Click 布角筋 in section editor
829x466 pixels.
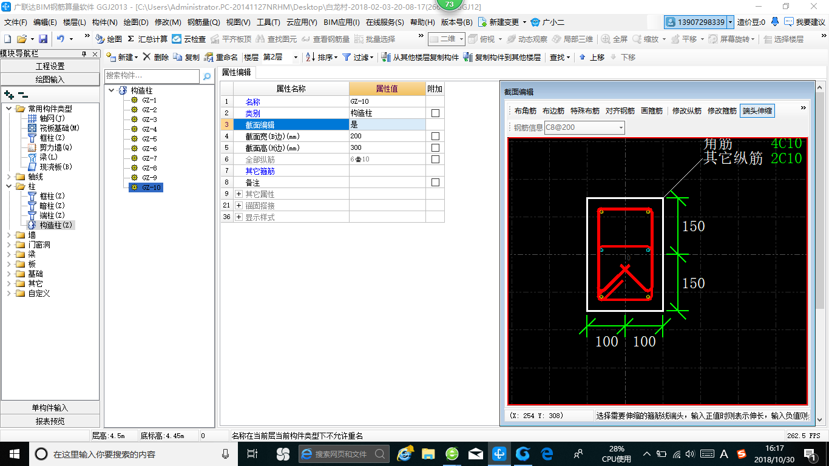click(x=526, y=111)
